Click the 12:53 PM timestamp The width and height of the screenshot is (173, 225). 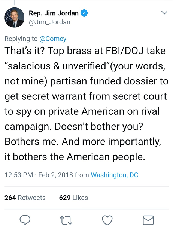click(19, 175)
